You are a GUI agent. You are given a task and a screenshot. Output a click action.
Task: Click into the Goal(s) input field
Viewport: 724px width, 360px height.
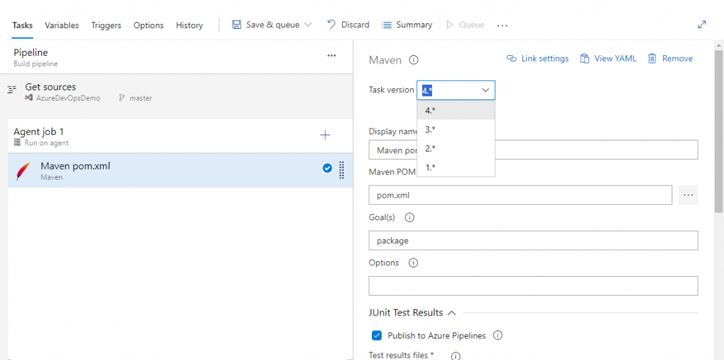tap(533, 241)
